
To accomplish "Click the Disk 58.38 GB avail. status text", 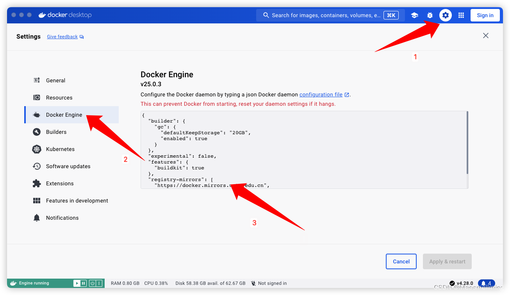I will coord(210,283).
